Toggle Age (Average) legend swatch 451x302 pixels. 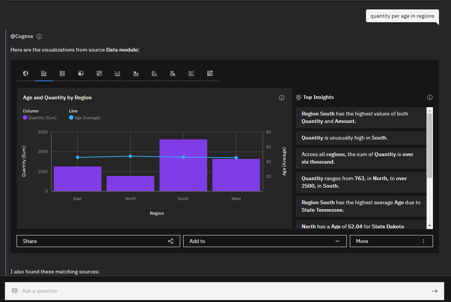tap(71, 117)
